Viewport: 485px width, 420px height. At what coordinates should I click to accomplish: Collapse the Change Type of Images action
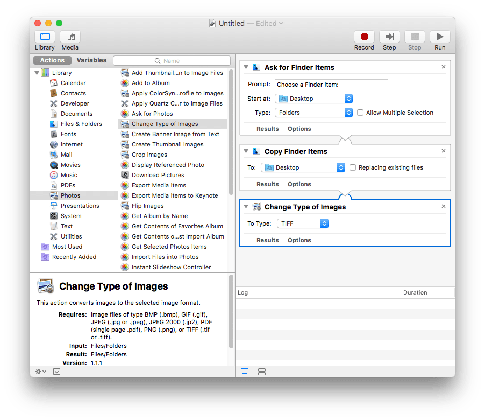[246, 207]
